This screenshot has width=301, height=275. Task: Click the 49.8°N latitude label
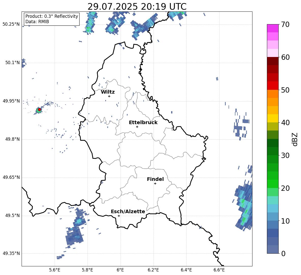pyautogui.click(x=12, y=139)
